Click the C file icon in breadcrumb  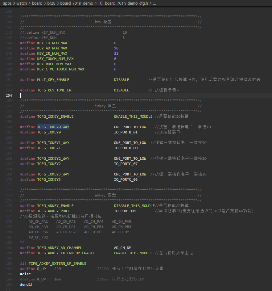click(x=101, y=3)
